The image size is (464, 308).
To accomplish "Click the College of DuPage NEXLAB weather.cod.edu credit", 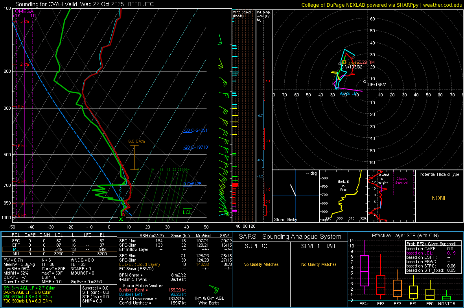I will pos(381,5).
